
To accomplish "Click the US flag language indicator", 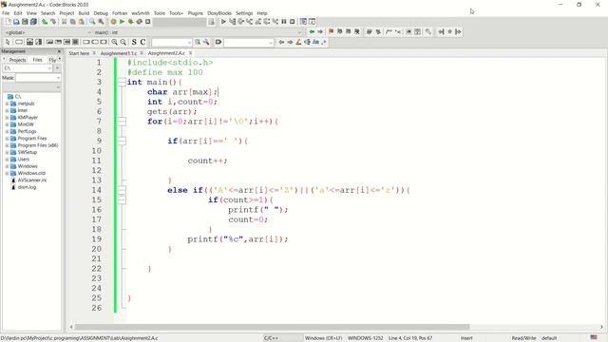I will (x=594, y=337).
